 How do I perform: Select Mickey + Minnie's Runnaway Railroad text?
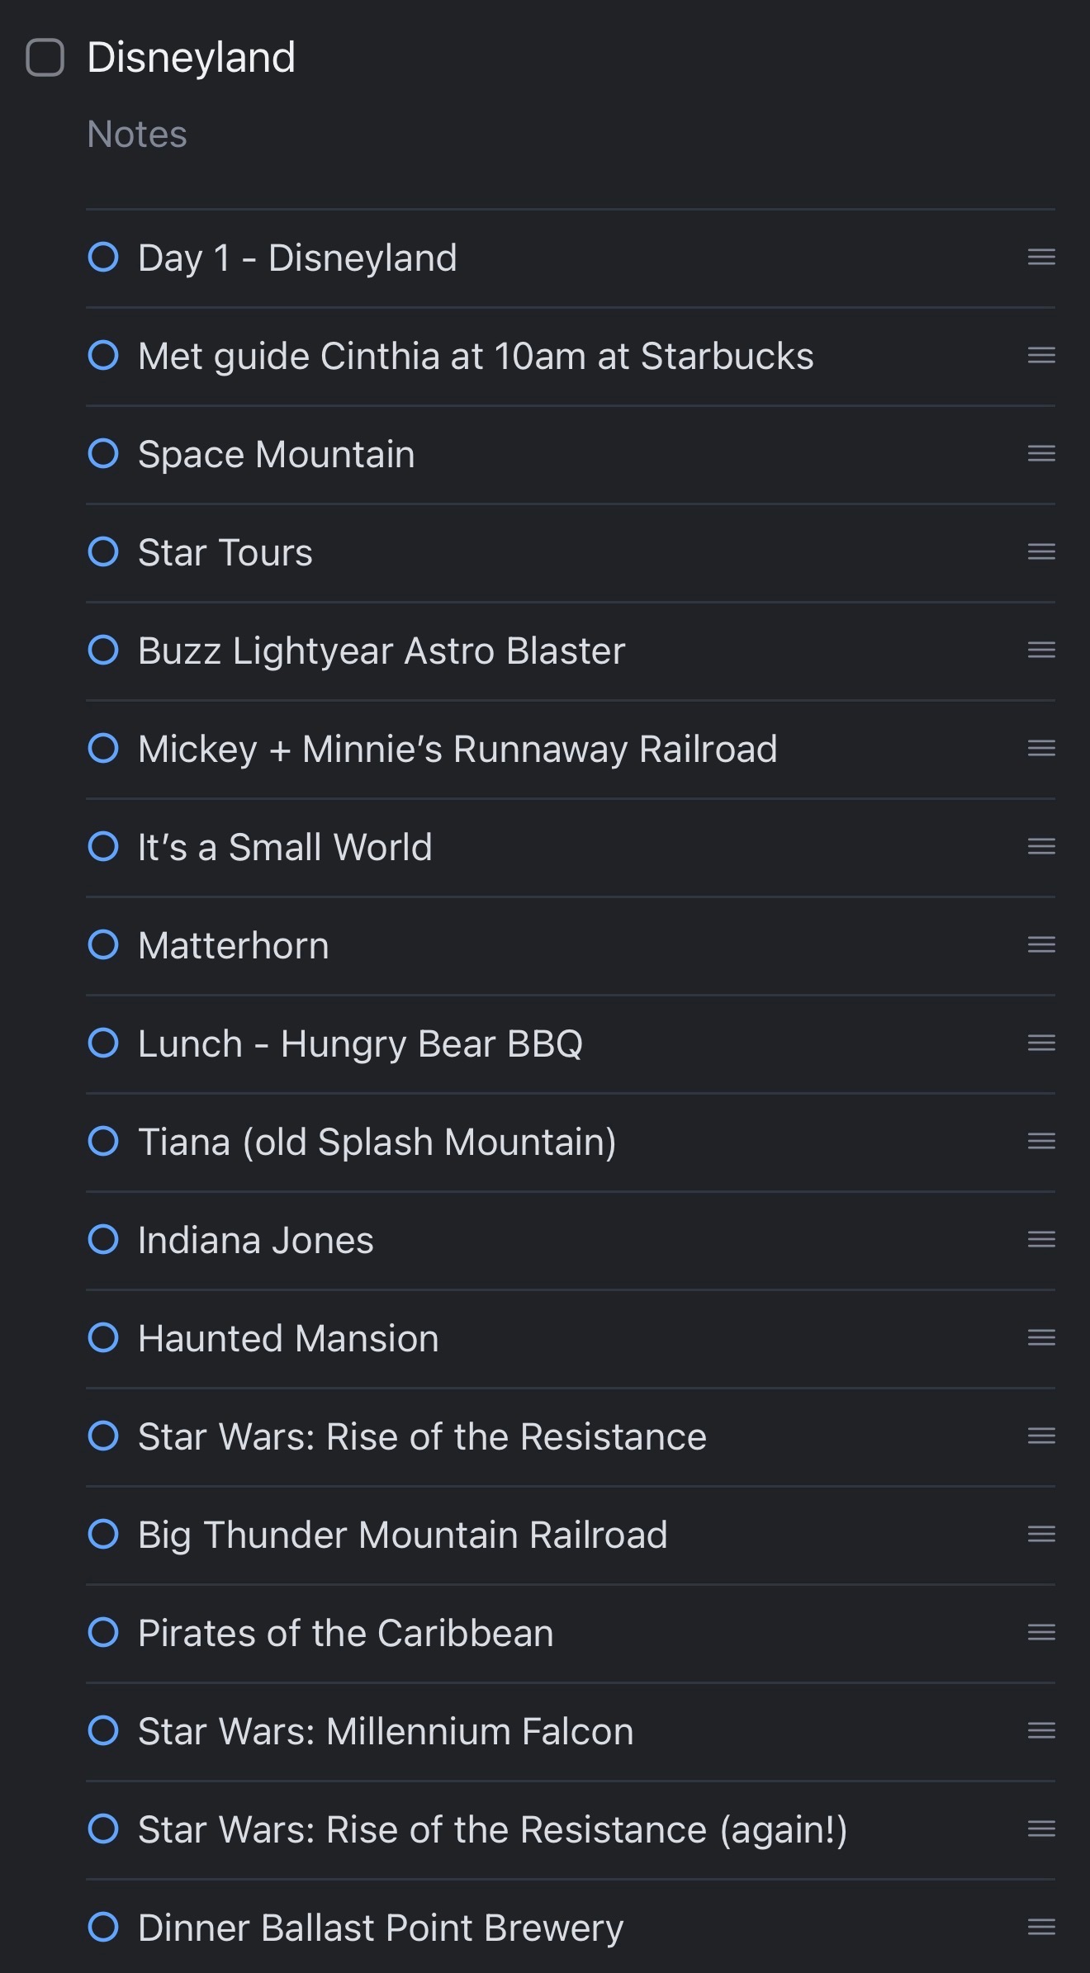click(457, 749)
